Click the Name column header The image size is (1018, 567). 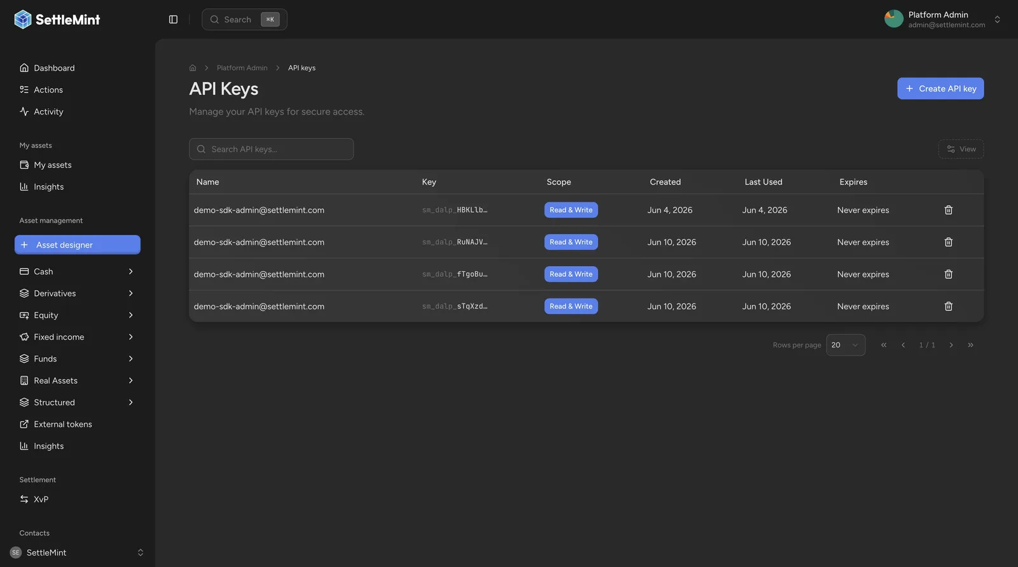coord(207,182)
